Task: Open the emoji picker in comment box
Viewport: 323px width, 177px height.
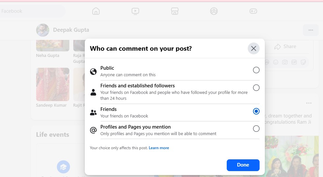Action: pyautogui.click(x=276, y=62)
